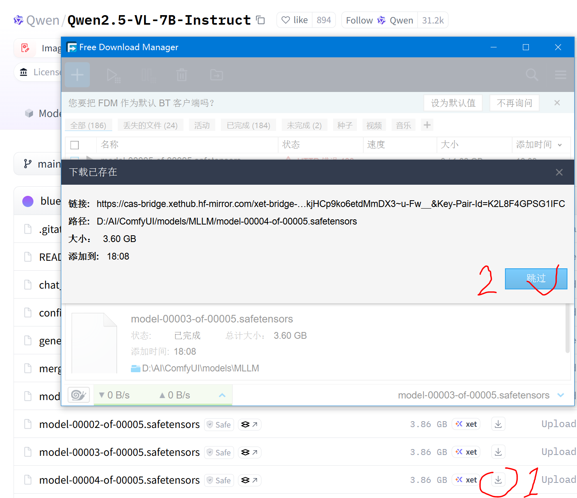Open the main branch dropdown
This screenshot has width=577, height=498.
(x=38, y=164)
